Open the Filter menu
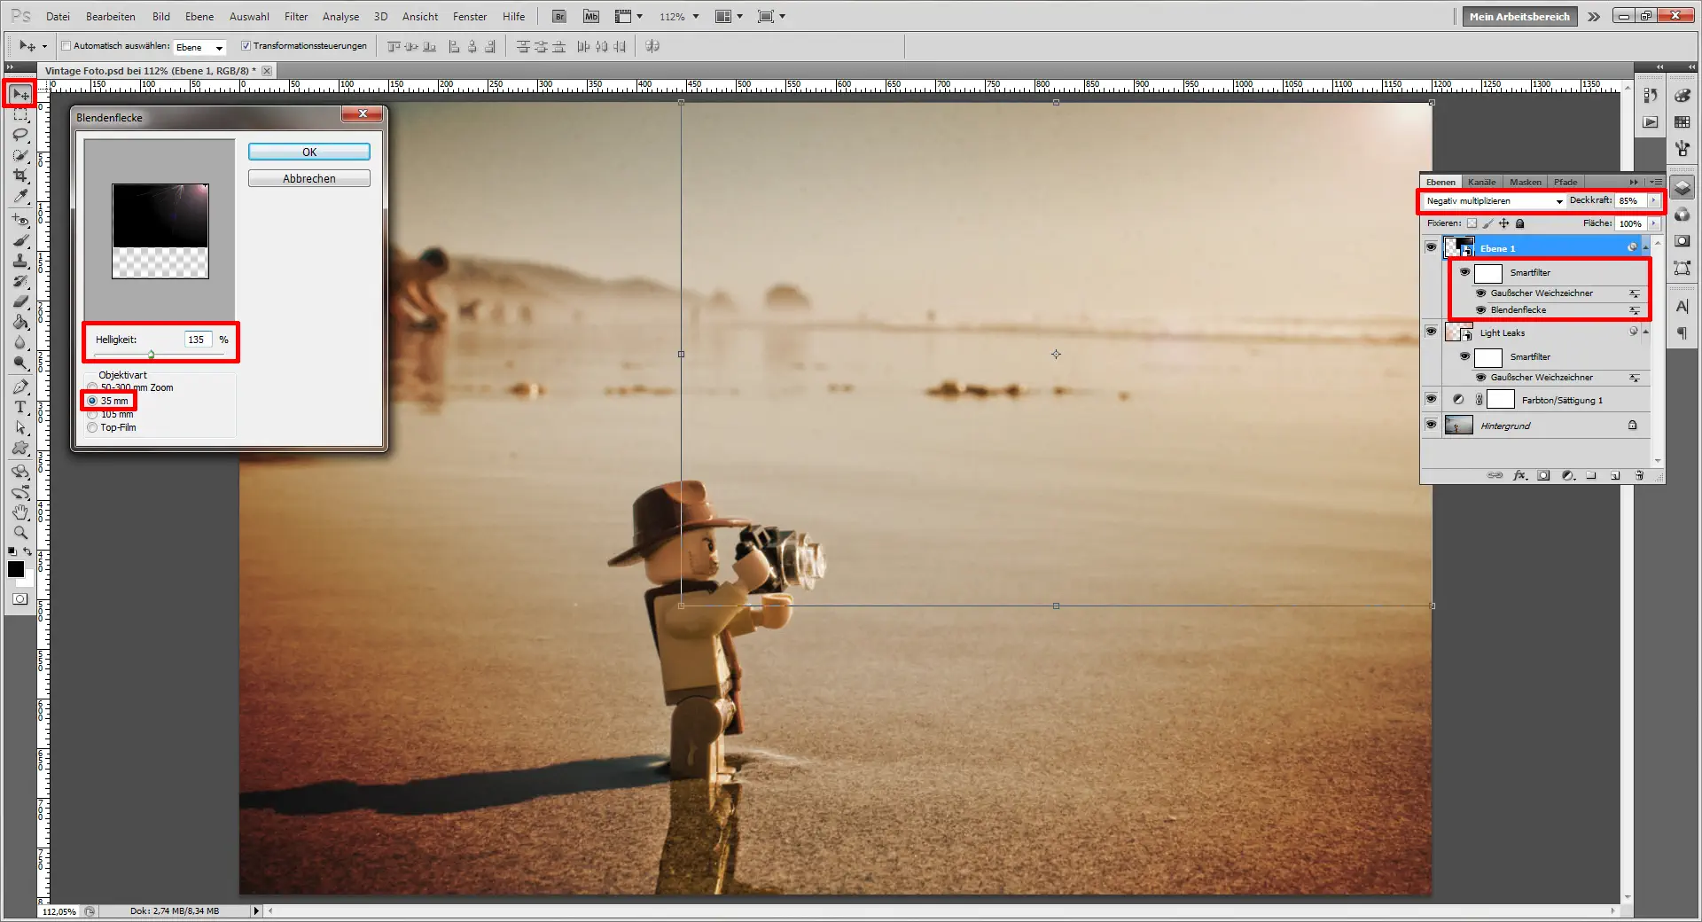 [x=295, y=16]
